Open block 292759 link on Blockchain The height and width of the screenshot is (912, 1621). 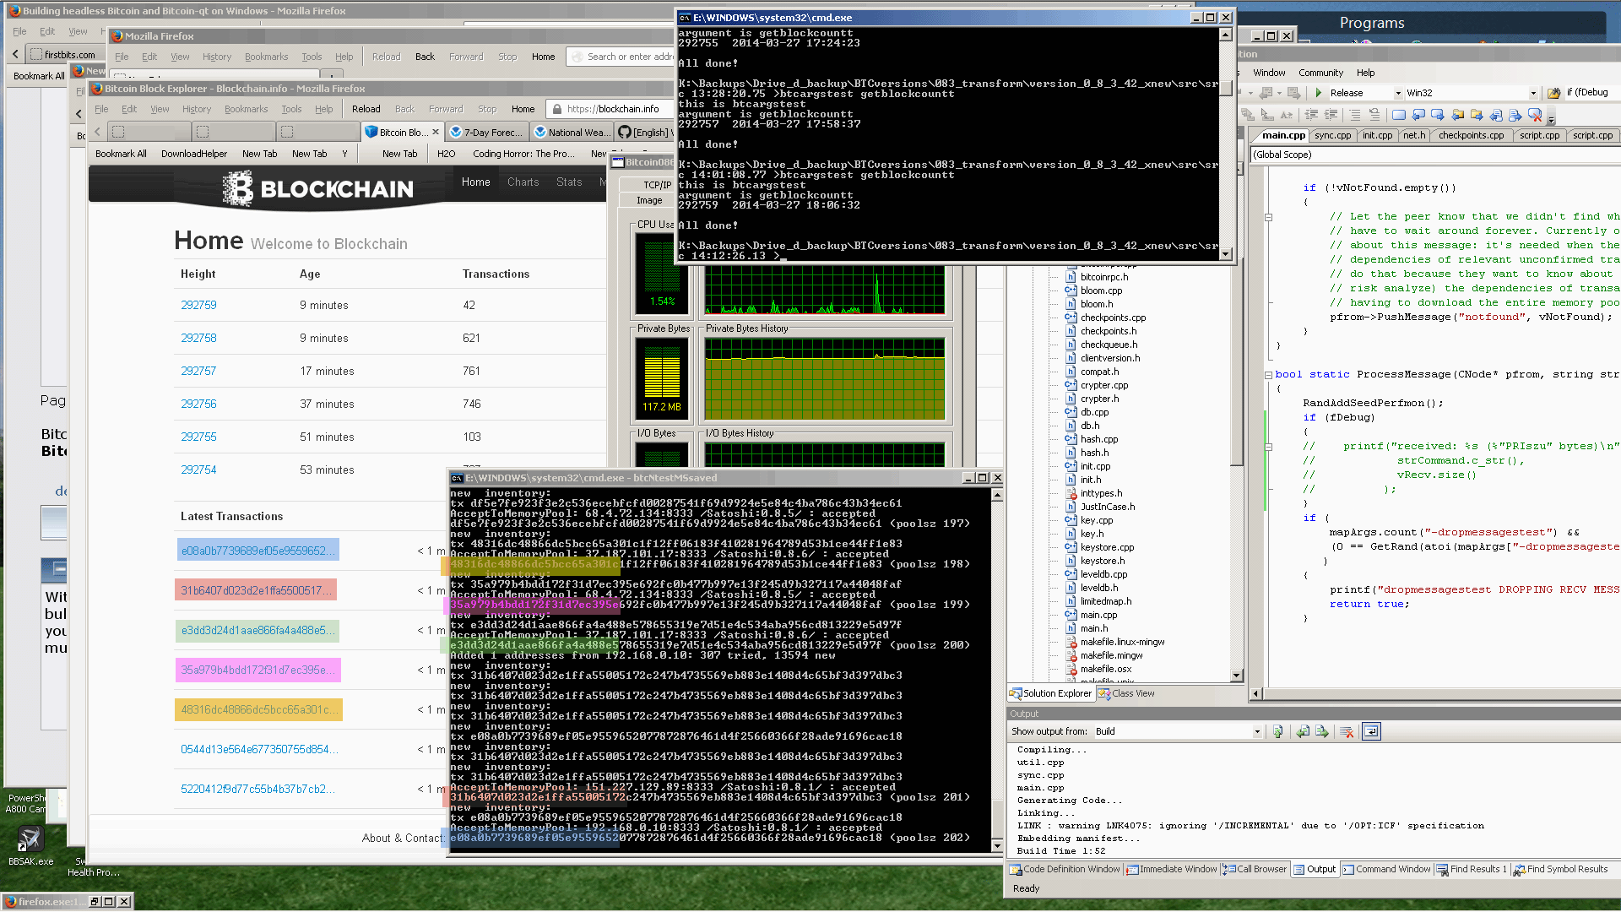coord(198,305)
